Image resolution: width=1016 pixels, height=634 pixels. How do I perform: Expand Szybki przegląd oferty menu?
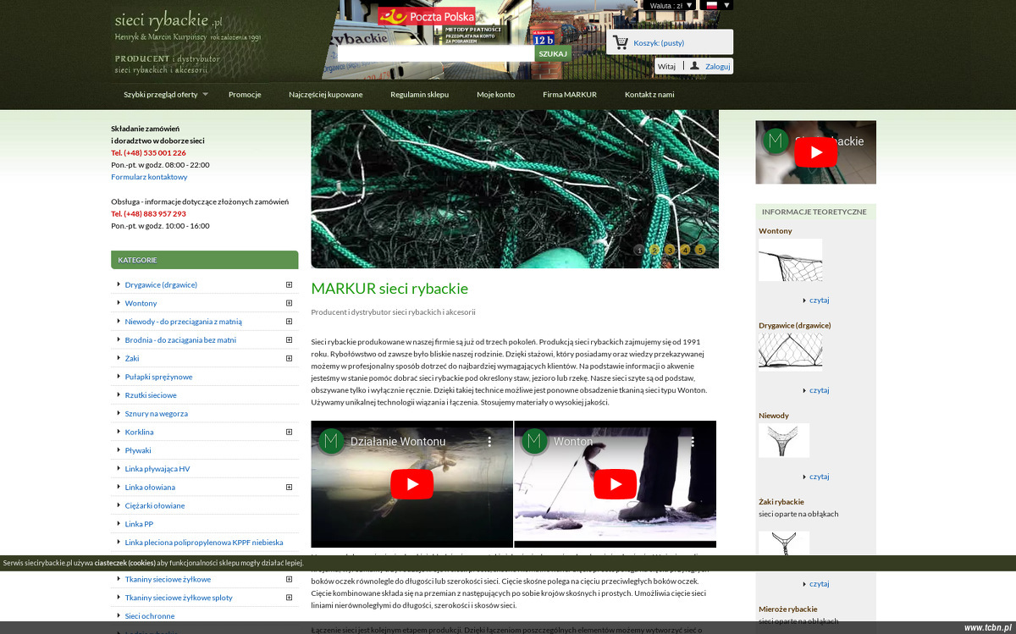165,95
